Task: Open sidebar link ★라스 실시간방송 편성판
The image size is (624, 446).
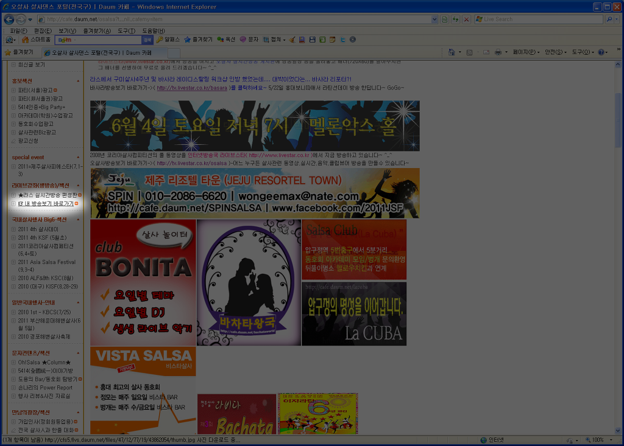Action: pyautogui.click(x=48, y=195)
